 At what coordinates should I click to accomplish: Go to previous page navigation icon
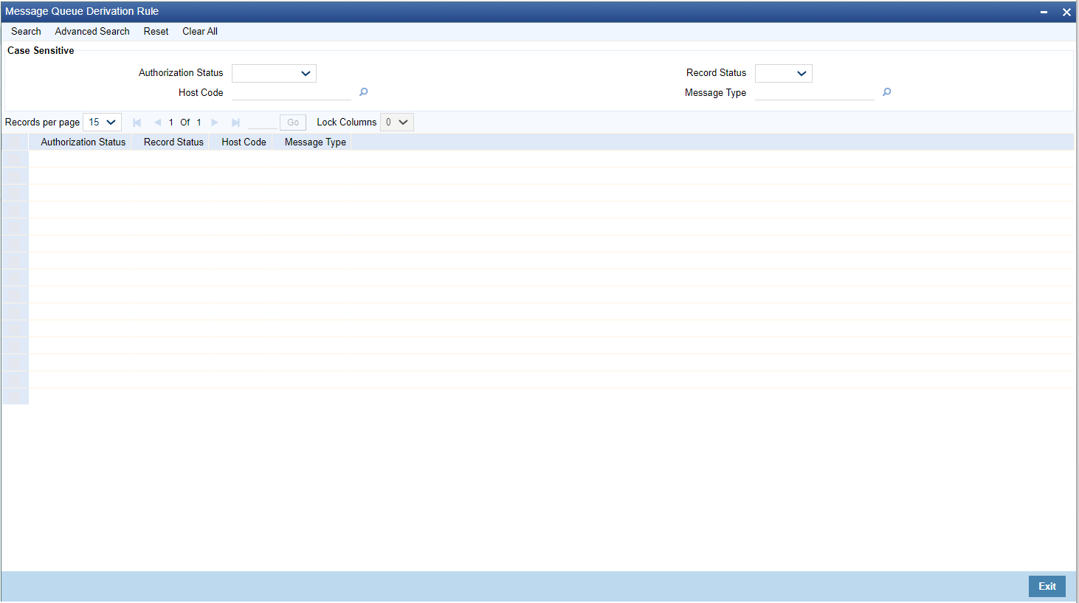point(157,123)
